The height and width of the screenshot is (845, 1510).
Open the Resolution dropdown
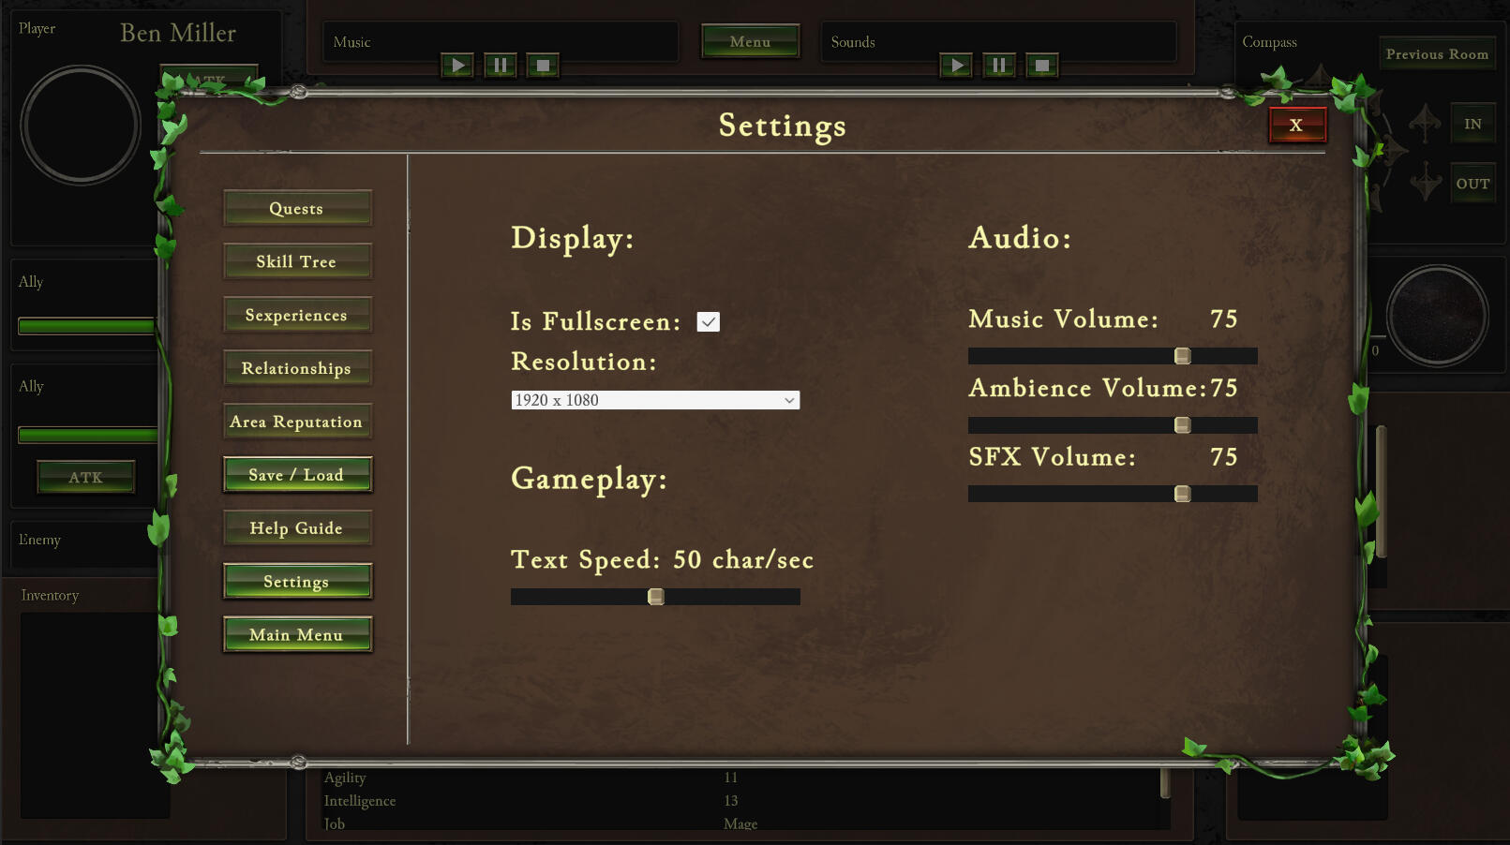click(x=655, y=400)
